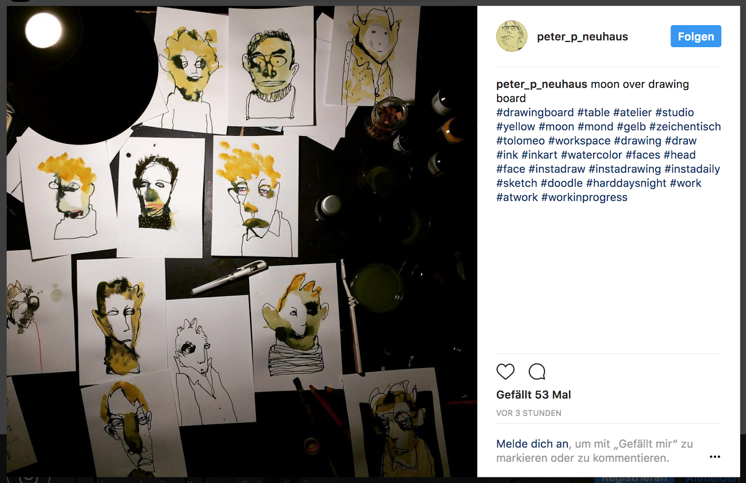Image resolution: width=746 pixels, height=483 pixels.
Task: Open peter_p_neuhaus profile avatar
Action: 511,36
